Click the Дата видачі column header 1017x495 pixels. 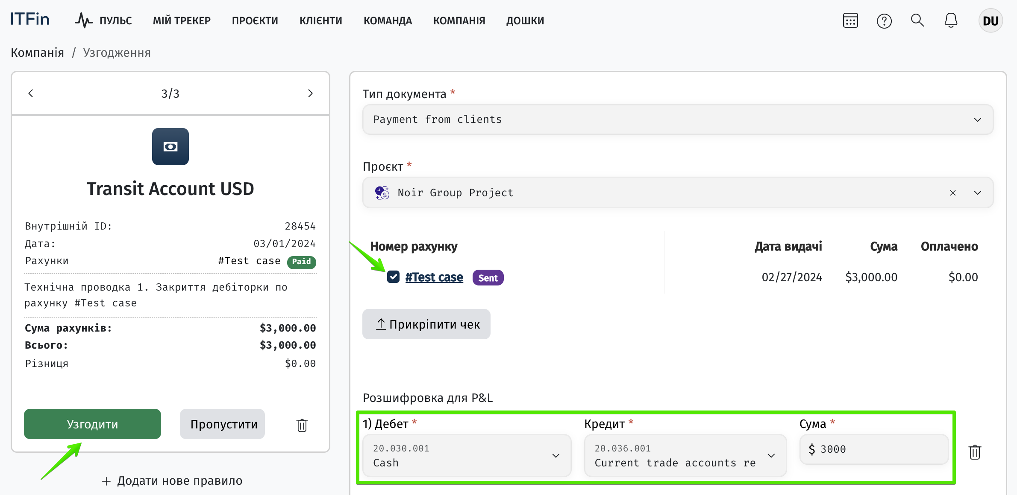coord(788,247)
